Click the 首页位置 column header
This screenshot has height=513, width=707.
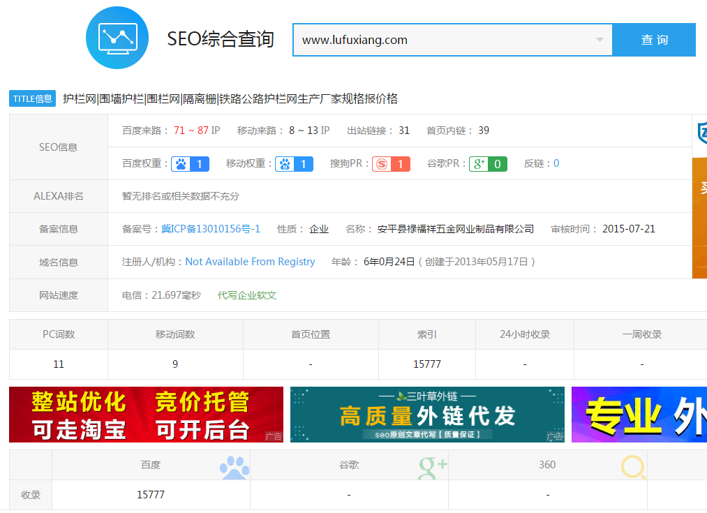tap(310, 334)
